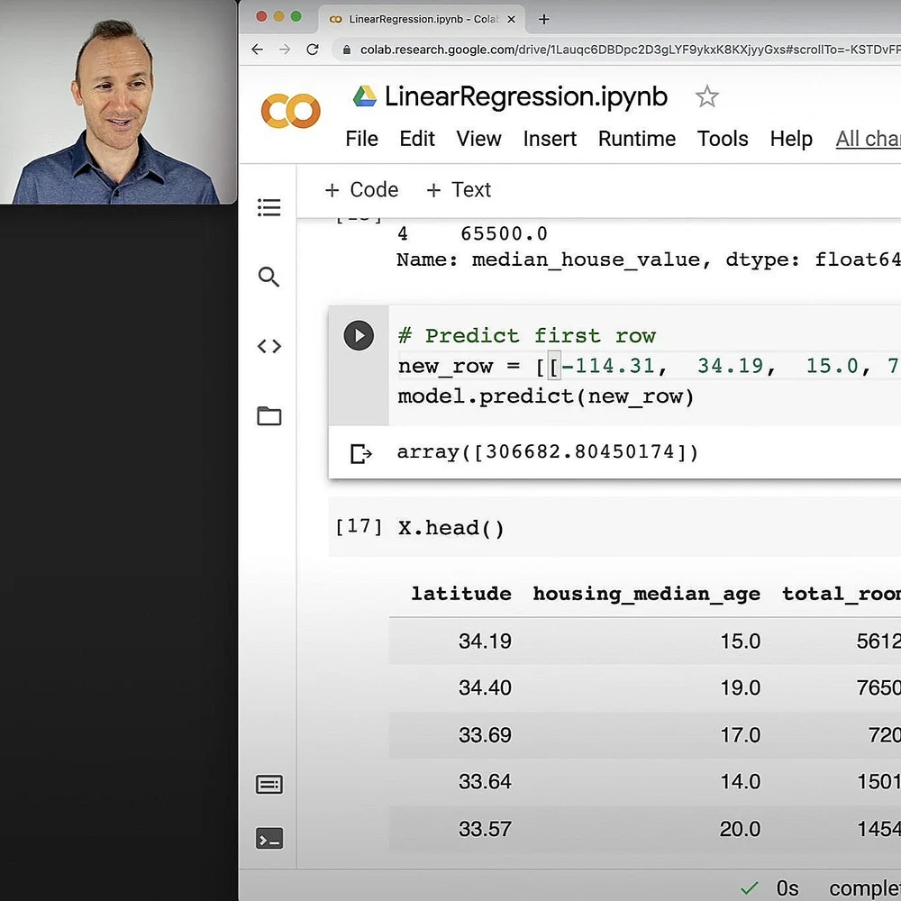Open the table of contents sidebar

[268, 207]
